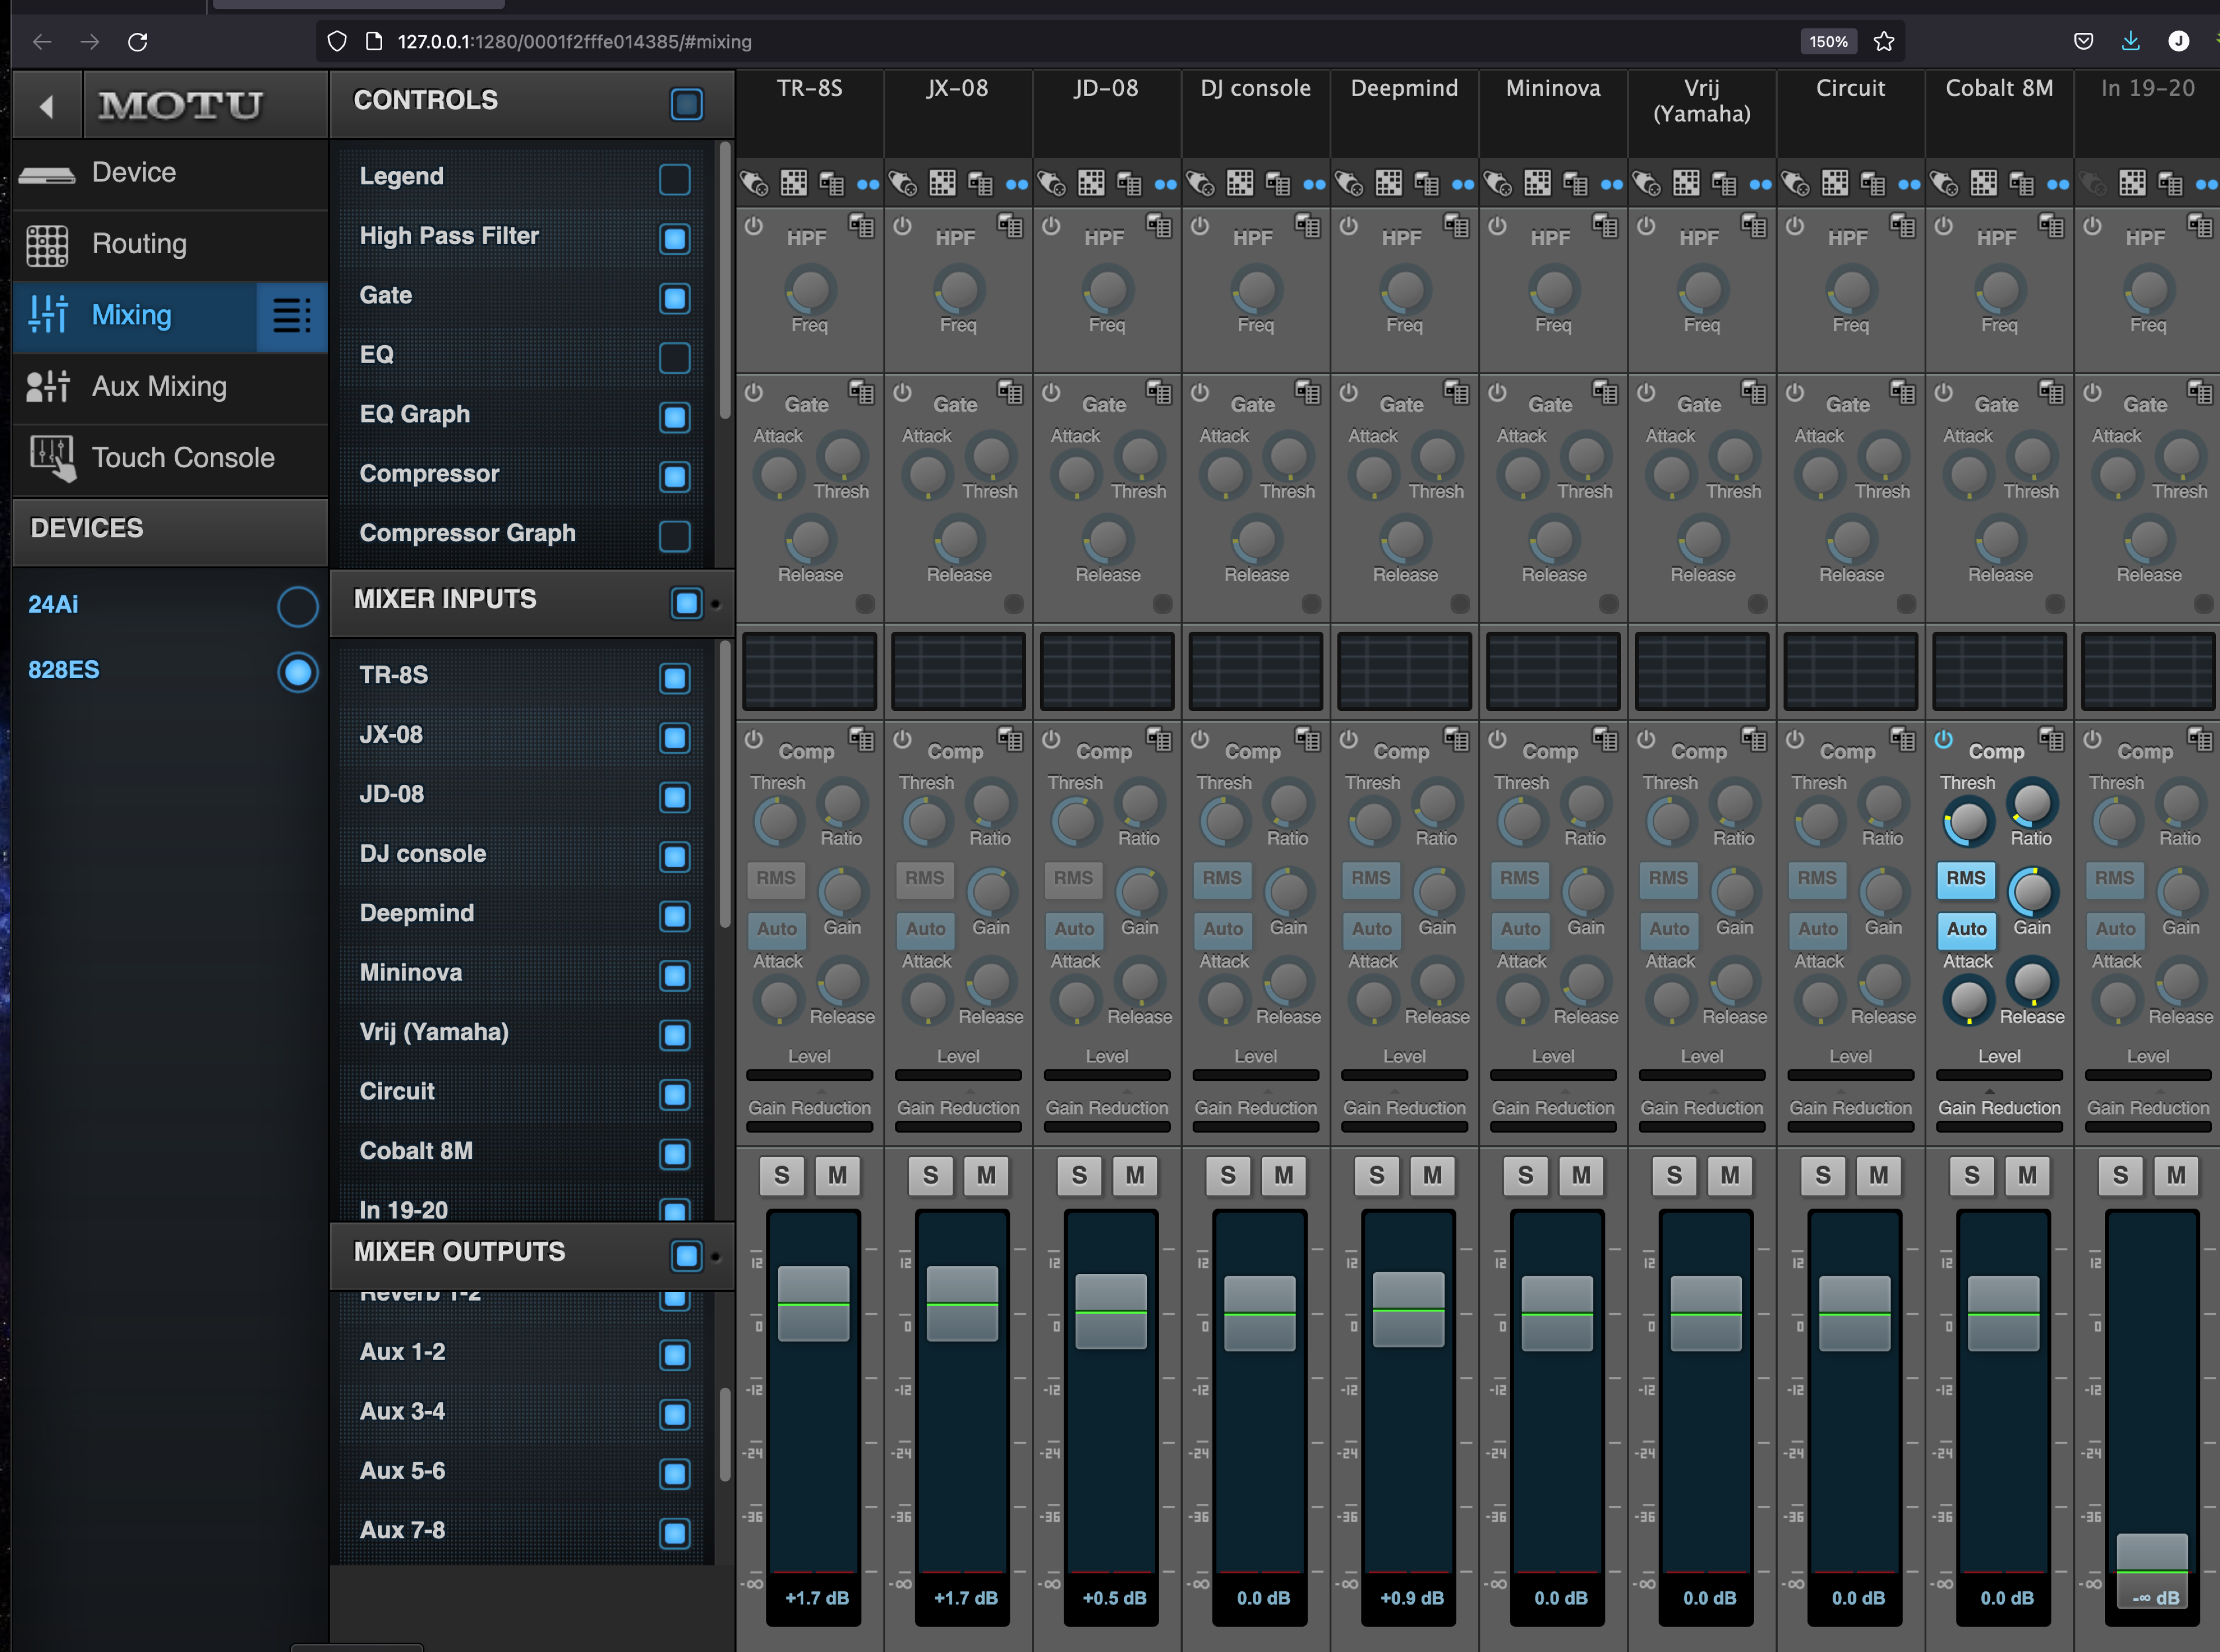The width and height of the screenshot is (2220, 1652).
Task: Open Vrij (Yamaha) input settings XLR icon
Action: click(1647, 184)
